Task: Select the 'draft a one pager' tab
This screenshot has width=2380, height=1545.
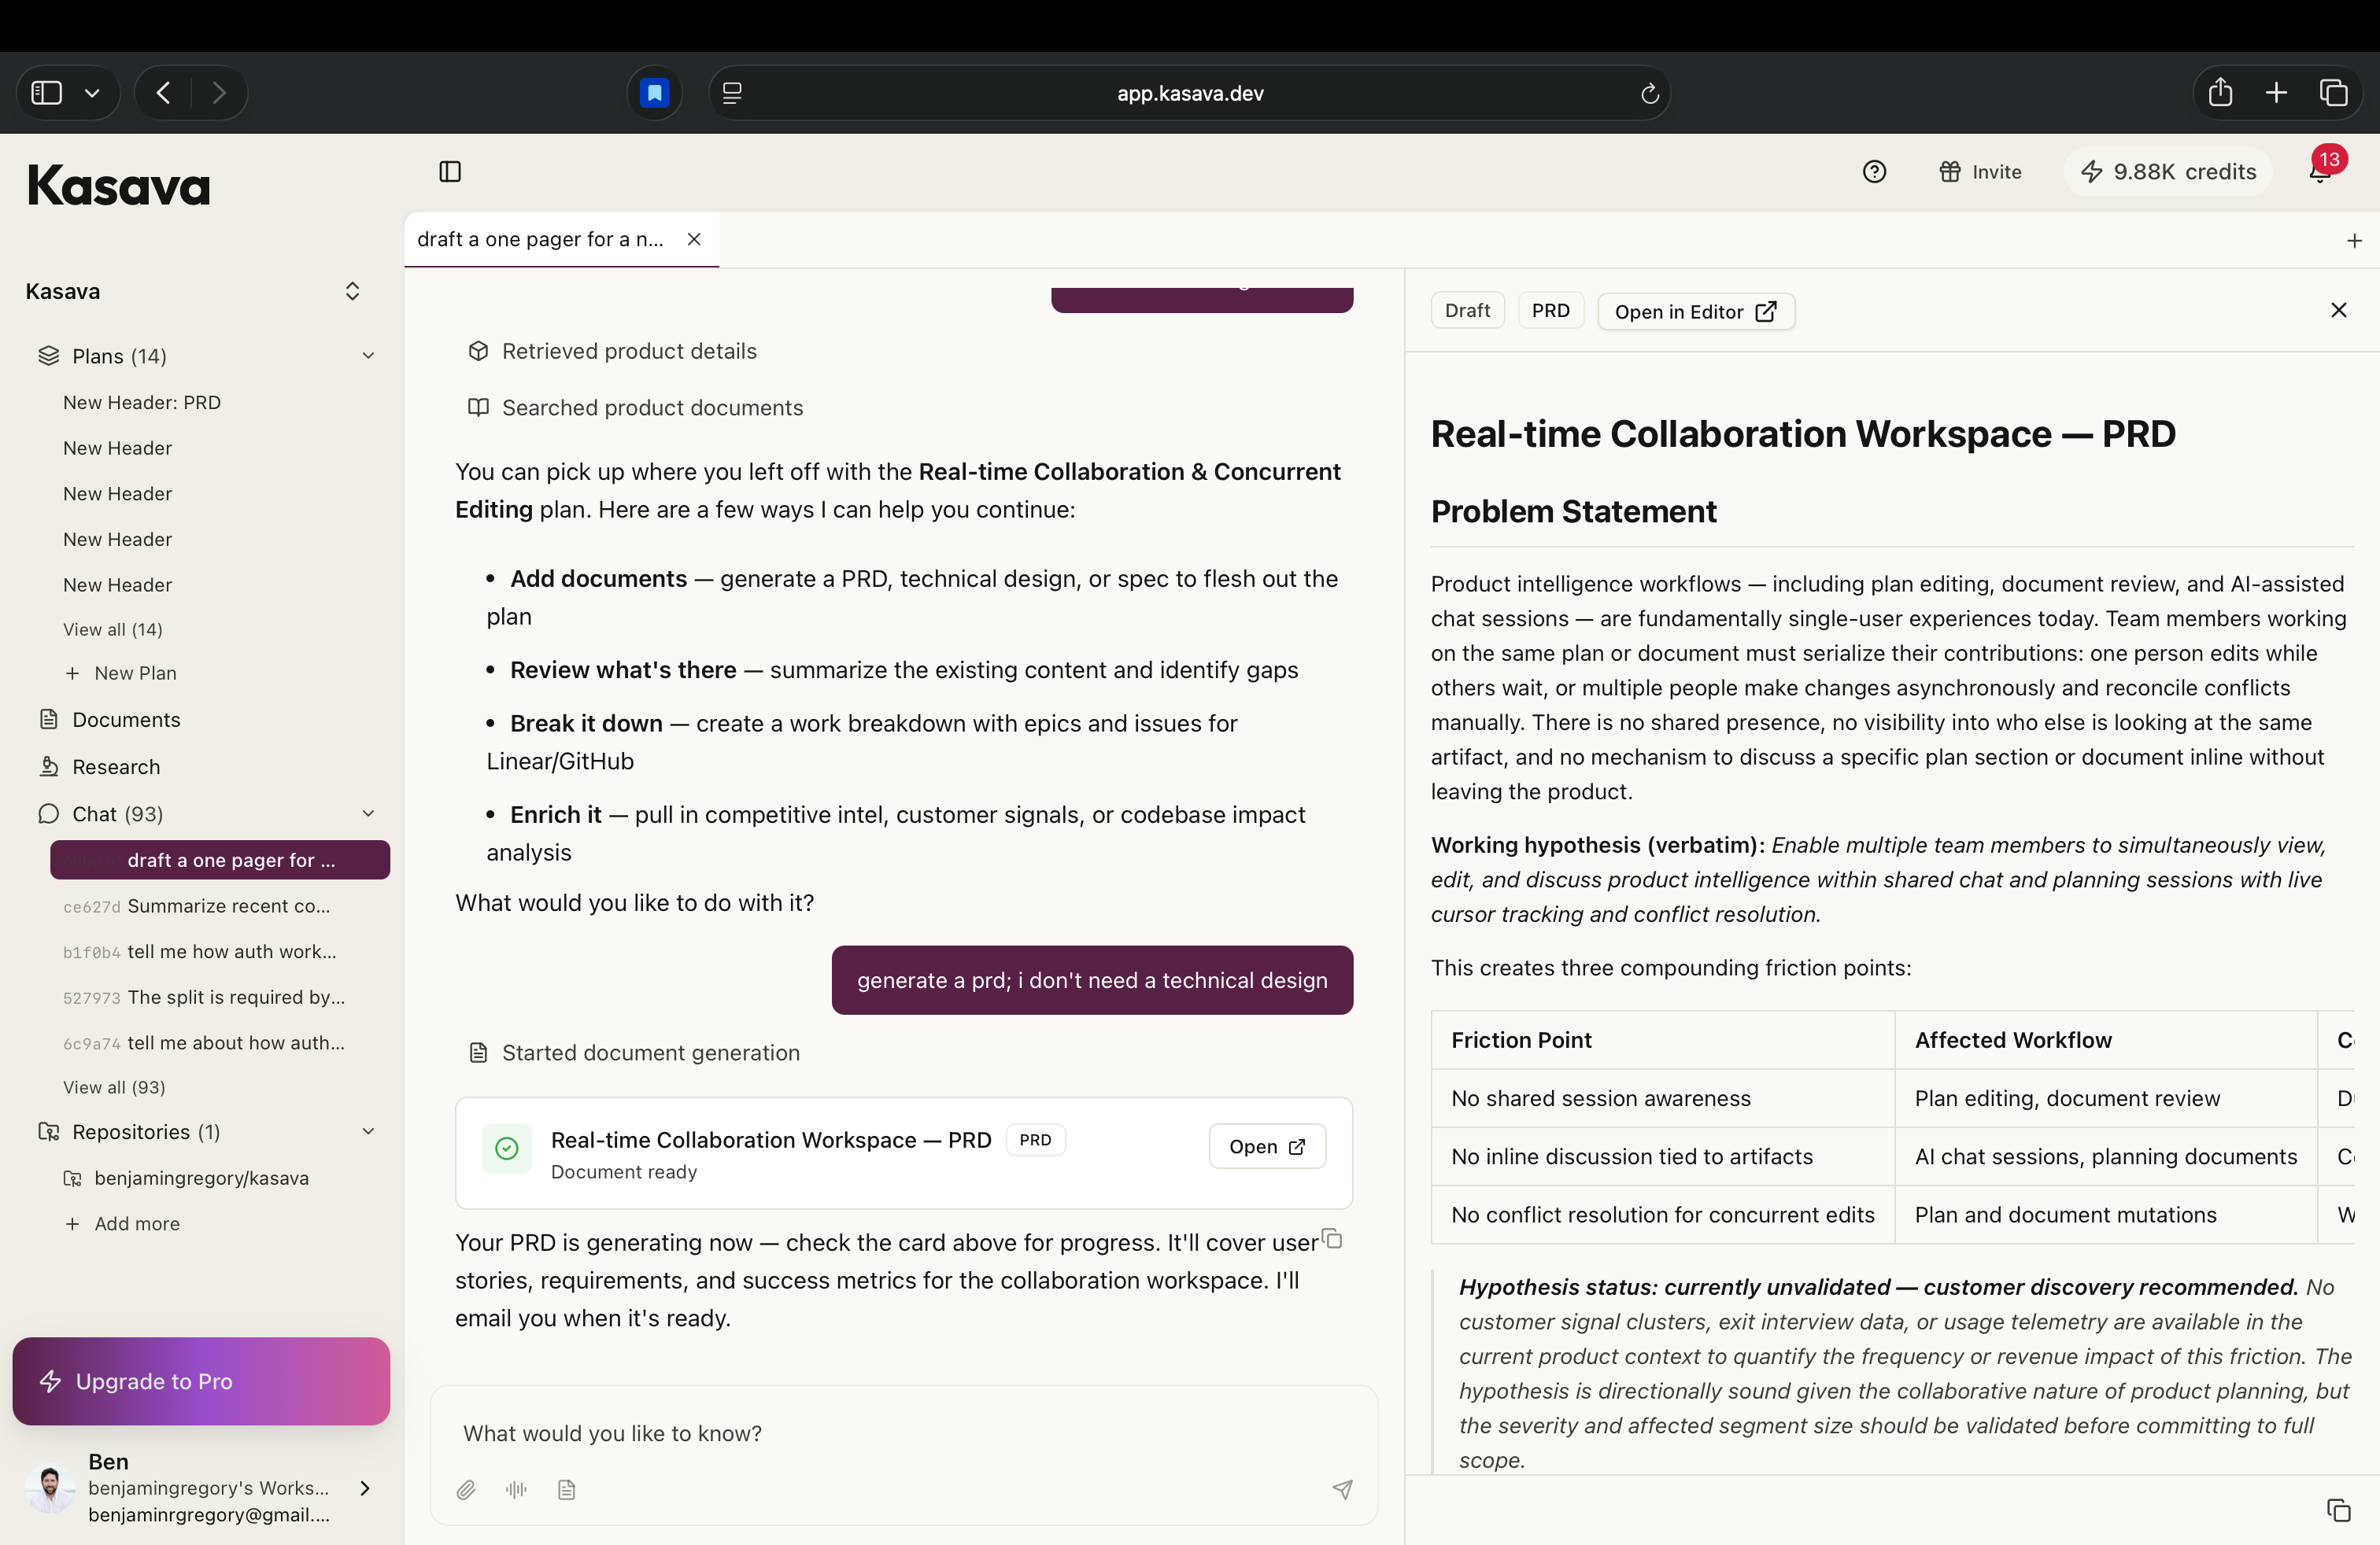Action: click(x=540, y=240)
